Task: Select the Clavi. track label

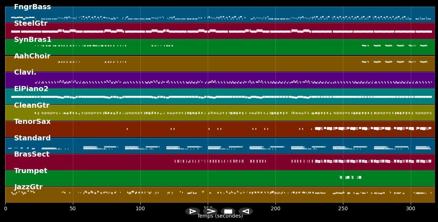Action: pyautogui.click(x=25, y=72)
